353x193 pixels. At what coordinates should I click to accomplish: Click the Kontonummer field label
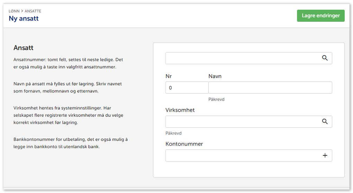[x=184, y=144]
